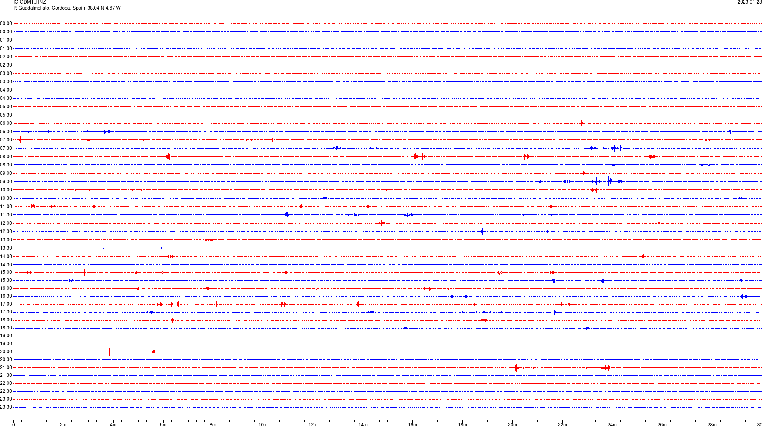Click the 8m tick on time axis
Screen dimensions: 762x428
click(213, 425)
